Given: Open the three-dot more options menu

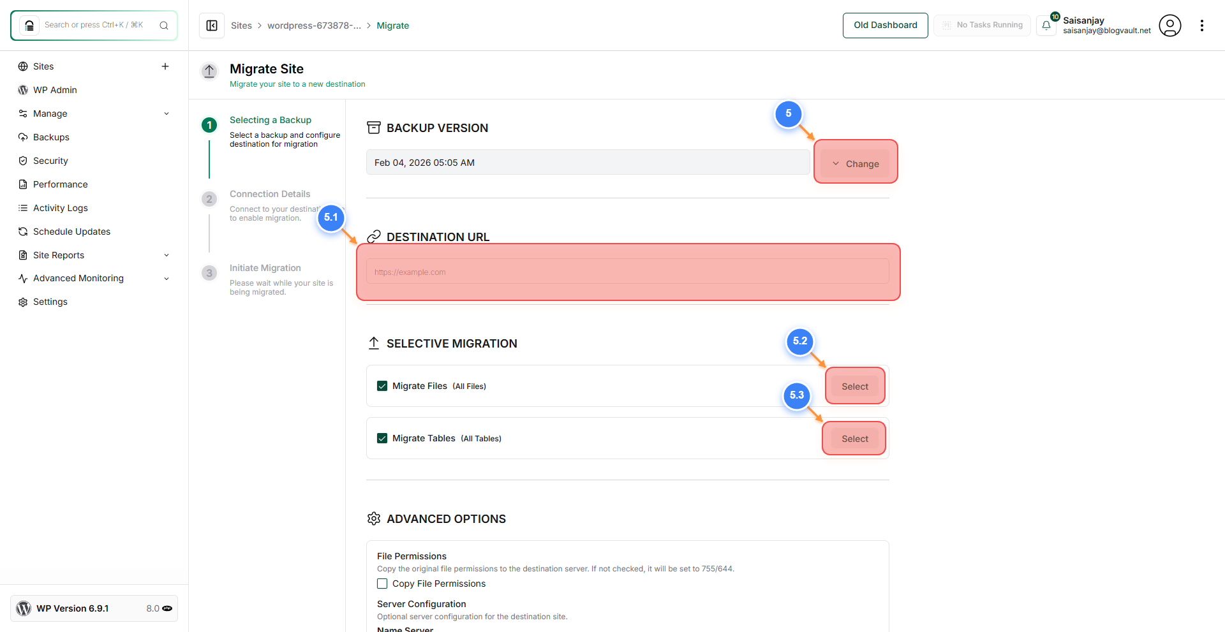Looking at the screenshot, I should point(1202,26).
